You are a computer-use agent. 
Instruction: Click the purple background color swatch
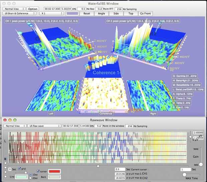pyautogui.click(x=72, y=13)
